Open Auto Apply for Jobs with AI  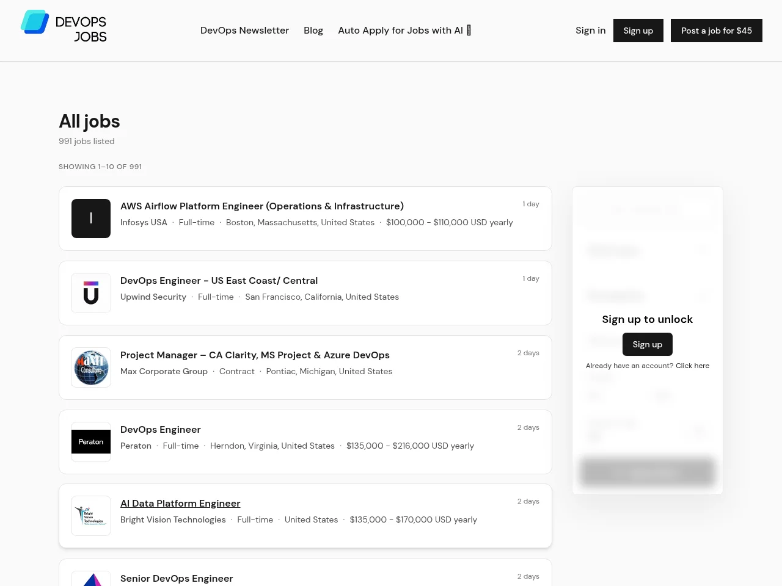404,31
